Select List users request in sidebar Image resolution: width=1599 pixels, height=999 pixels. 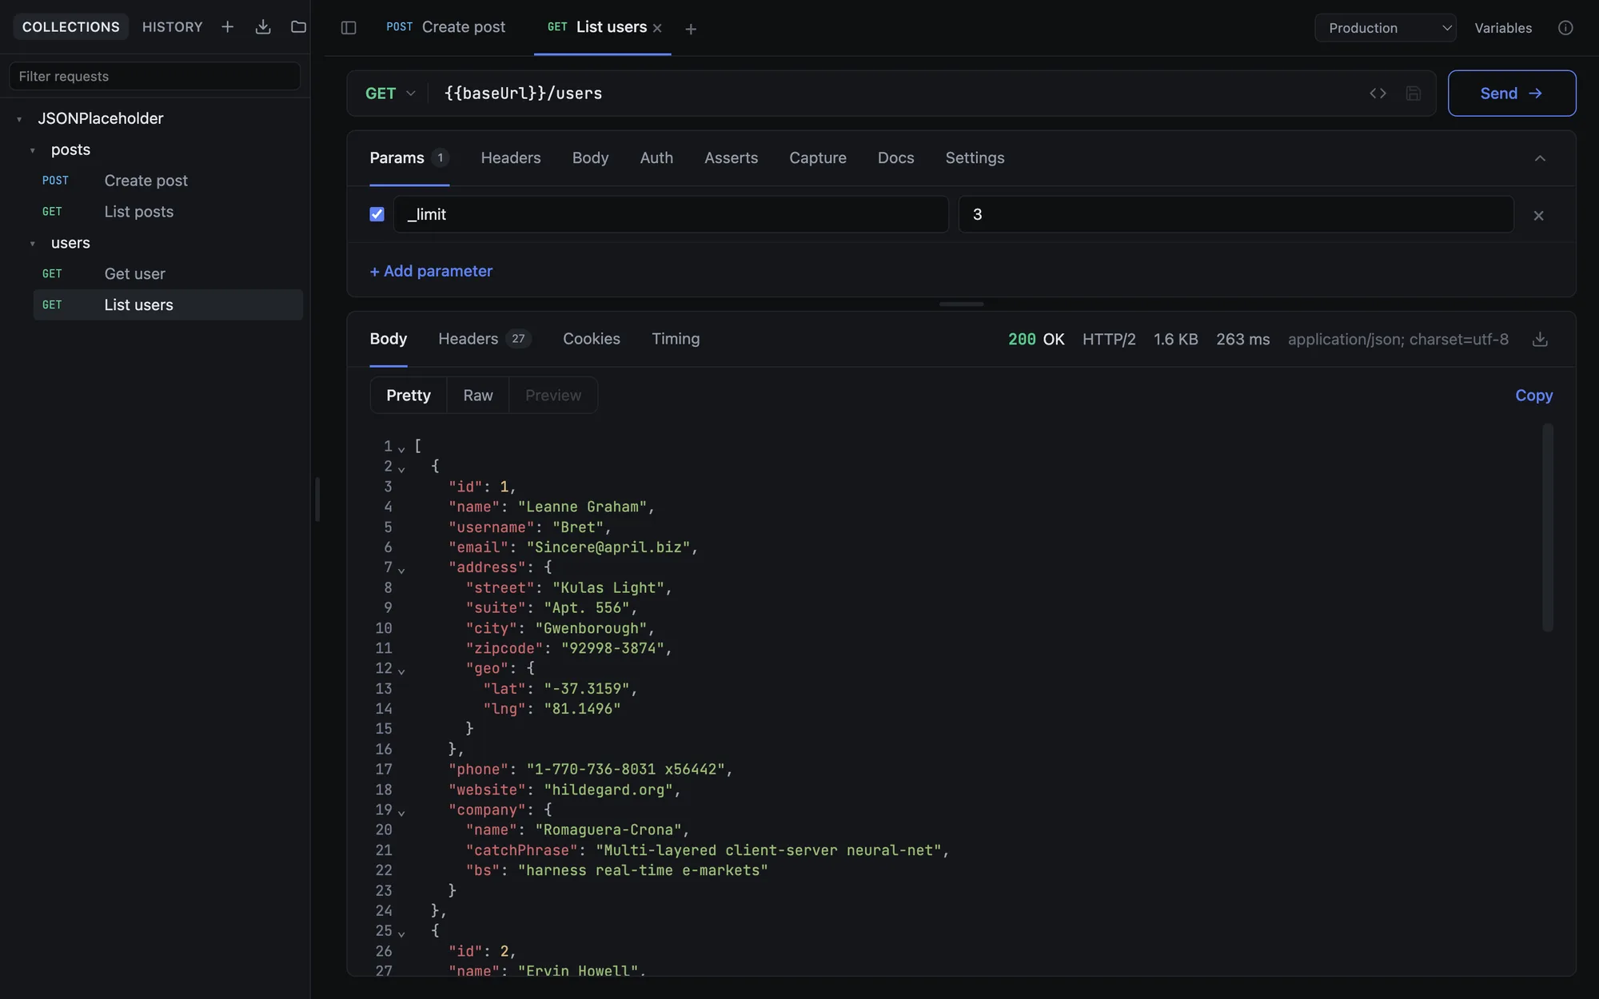coord(168,304)
